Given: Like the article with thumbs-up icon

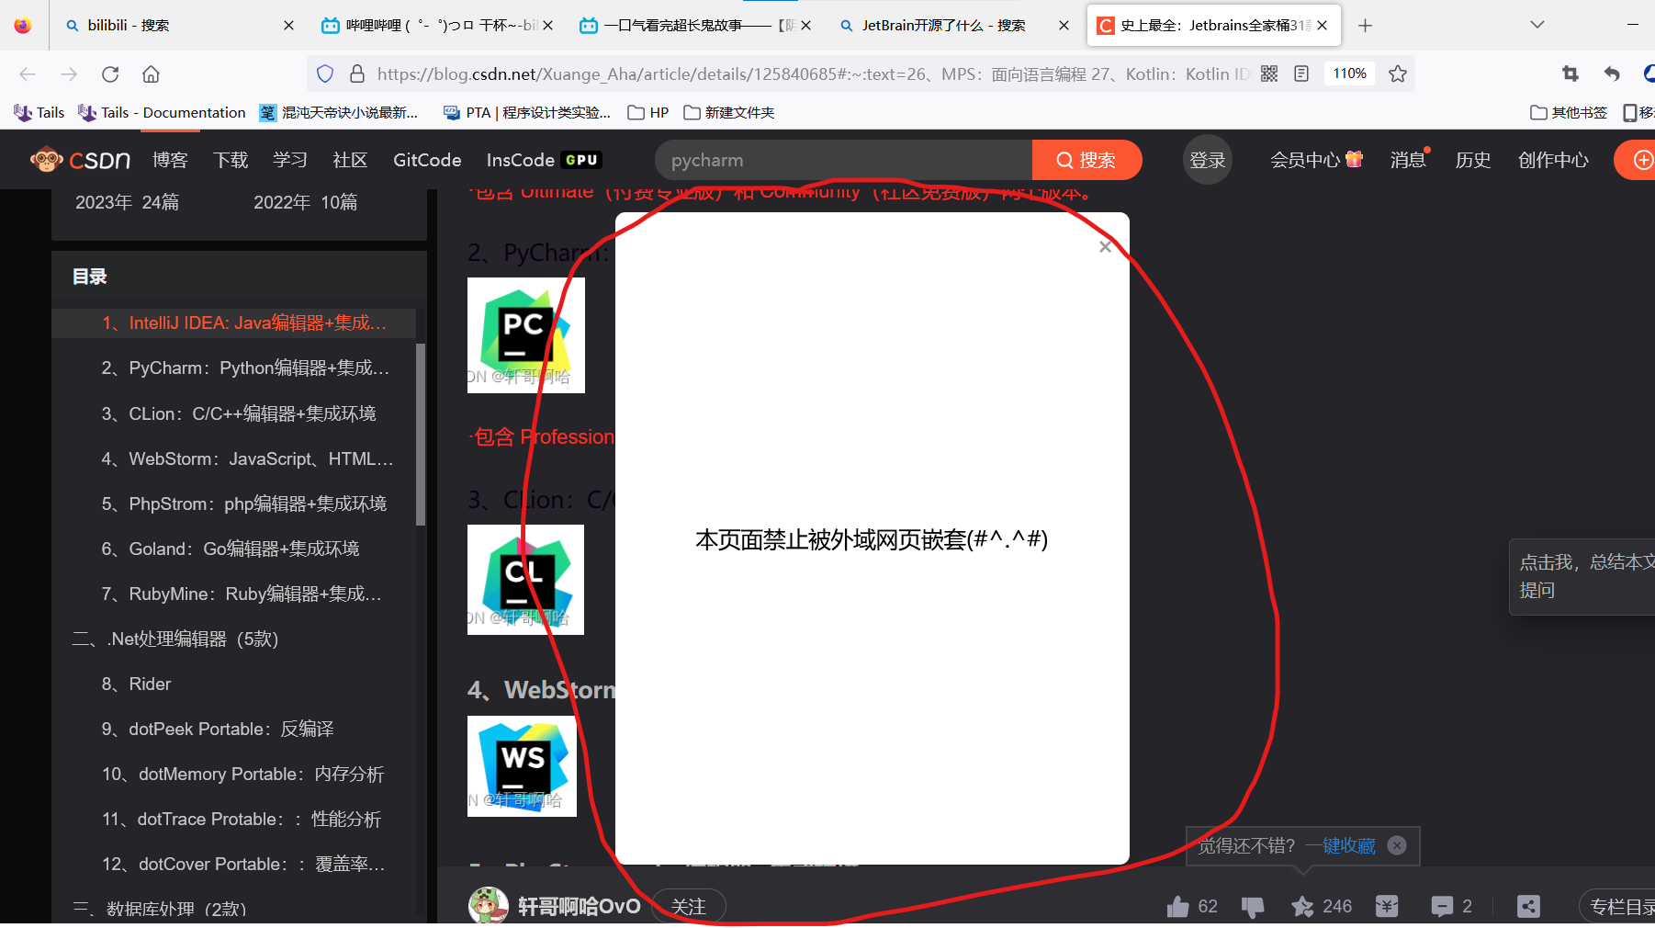Looking at the screenshot, I should coord(1177,907).
